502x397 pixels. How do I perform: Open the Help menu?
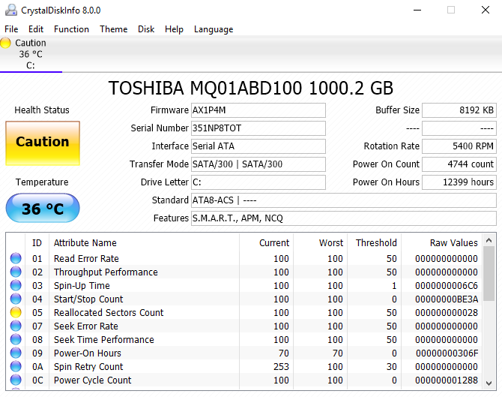coord(174,29)
